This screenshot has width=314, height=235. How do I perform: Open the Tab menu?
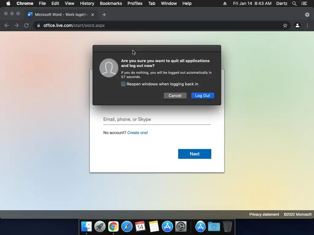click(151, 3)
